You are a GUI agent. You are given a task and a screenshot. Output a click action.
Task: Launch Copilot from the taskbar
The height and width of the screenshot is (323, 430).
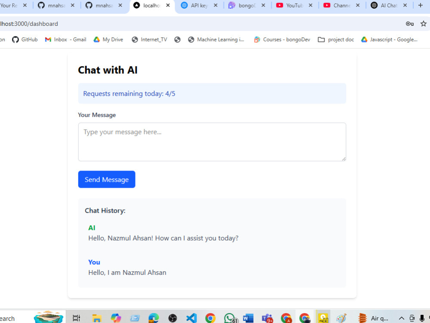(116, 318)
